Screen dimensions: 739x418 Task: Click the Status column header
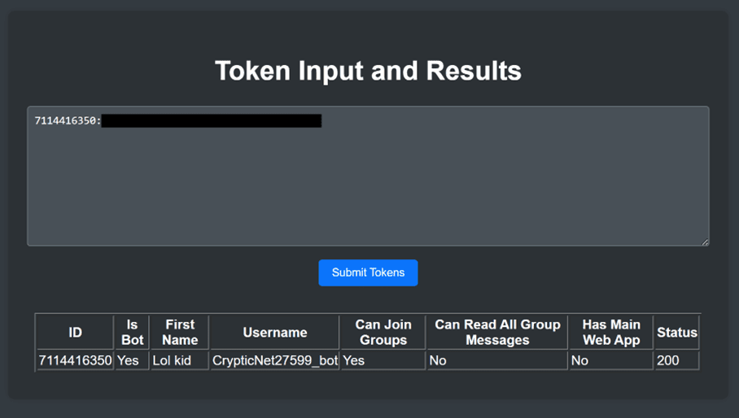click(x=677, y=333)
